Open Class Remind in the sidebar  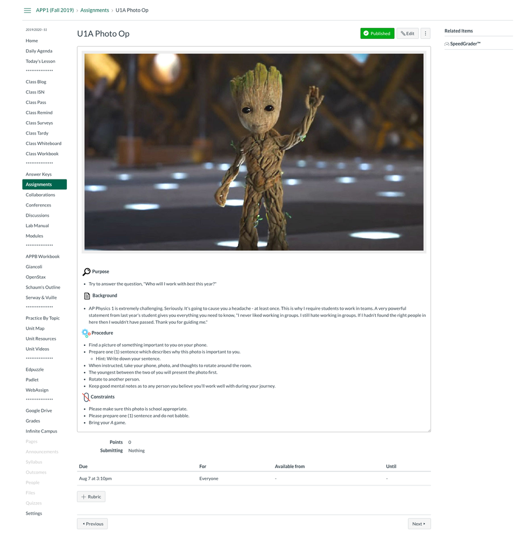tap(39, 112)
